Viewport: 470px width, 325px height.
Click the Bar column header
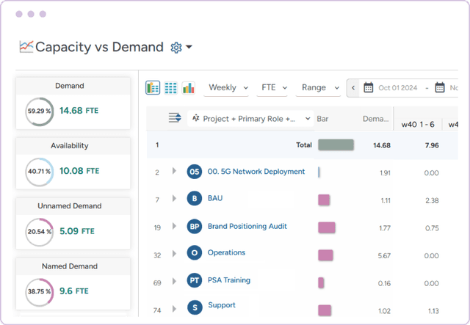[322, 118]
